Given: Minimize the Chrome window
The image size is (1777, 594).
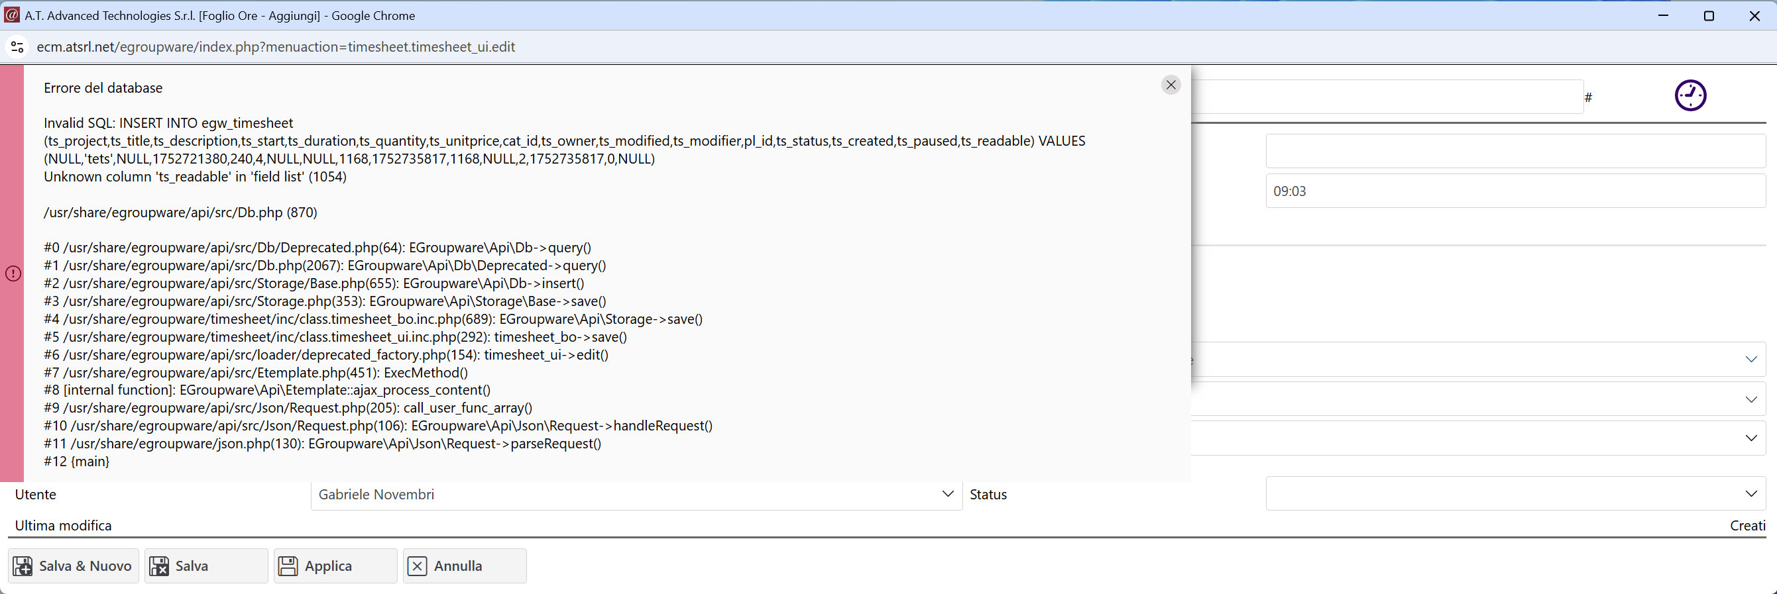Looking at the screenshot, I should (x=1663, y=15).
